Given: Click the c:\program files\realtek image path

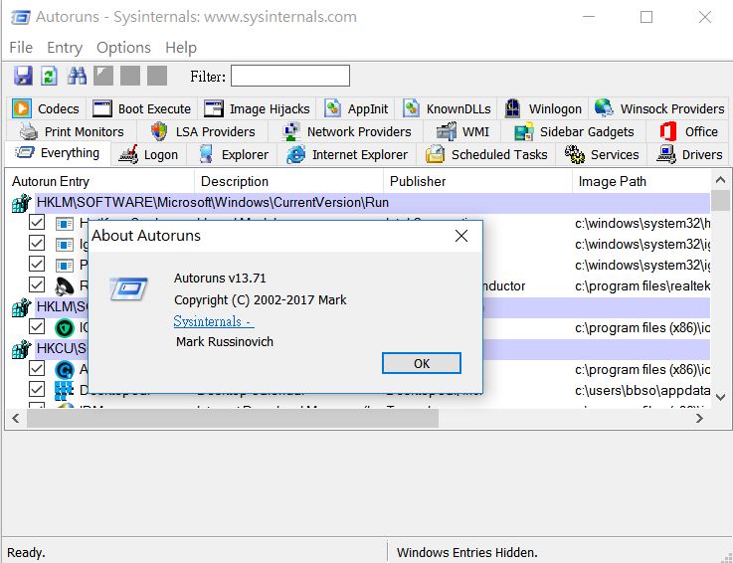Looking at the screenshot, I should [642, 285].
